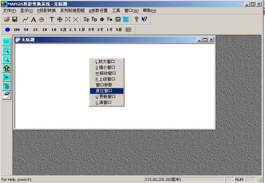The height and width of the screenshot is (183, 265).
Task: Select the text 'A' annotation tool
Action: pos(34,19)
